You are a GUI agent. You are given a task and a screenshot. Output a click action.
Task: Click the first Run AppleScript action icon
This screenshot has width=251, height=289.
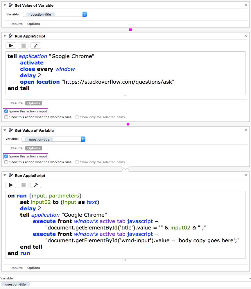click(11, 36)
